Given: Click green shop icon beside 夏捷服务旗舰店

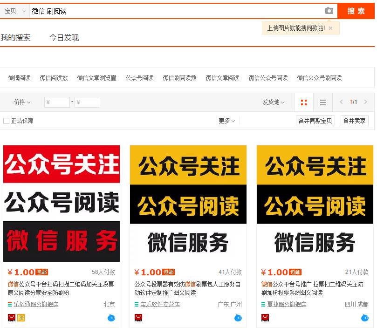Looking at the screenshot, I should (x=263, y=304).
